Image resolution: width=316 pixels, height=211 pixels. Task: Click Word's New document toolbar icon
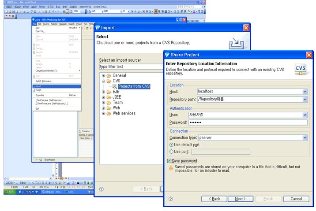tap(7, 11)
